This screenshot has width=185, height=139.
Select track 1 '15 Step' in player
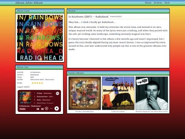(44, 93)
